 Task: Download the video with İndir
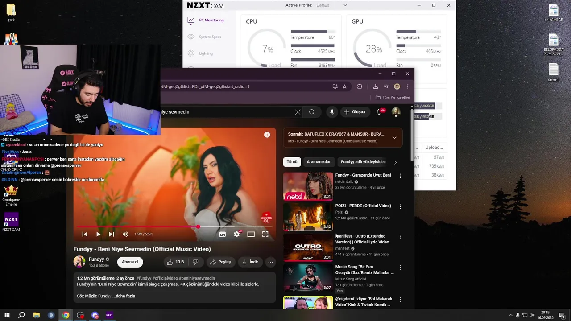(x=250, y=262)
